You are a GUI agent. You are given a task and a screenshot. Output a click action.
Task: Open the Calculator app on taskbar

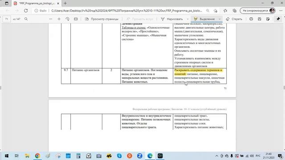[78, 156]
